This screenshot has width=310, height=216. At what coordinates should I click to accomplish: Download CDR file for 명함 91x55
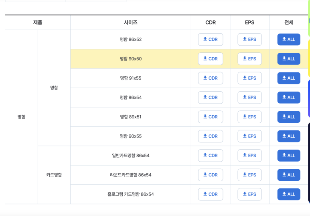tap(211, 78)
